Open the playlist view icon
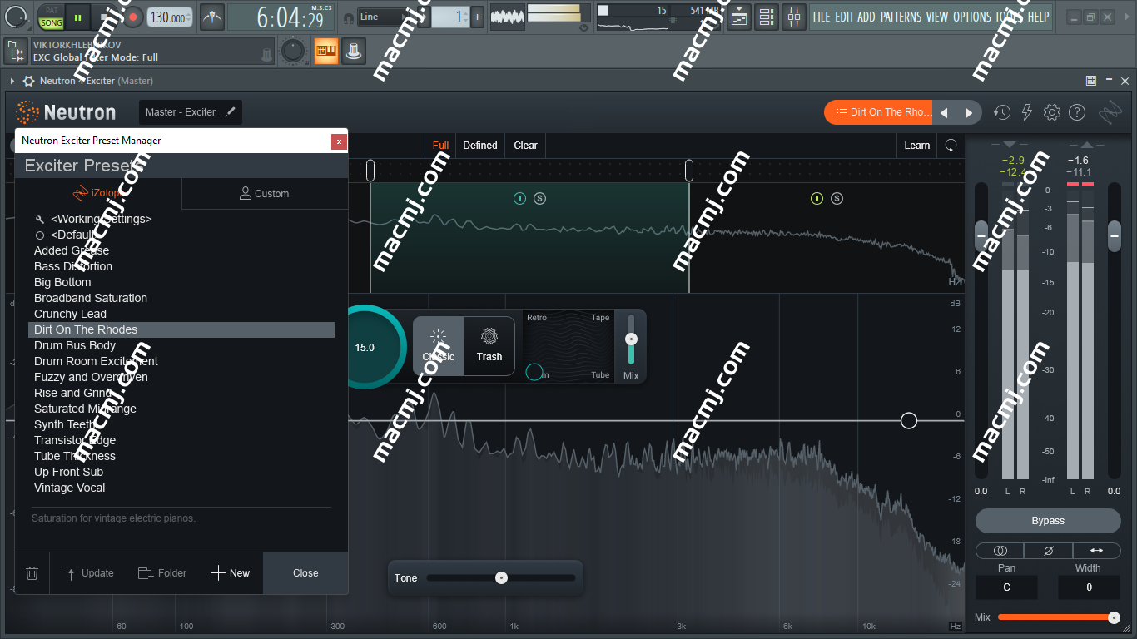Screen dimensions: 1137x639 coord(739,17)
